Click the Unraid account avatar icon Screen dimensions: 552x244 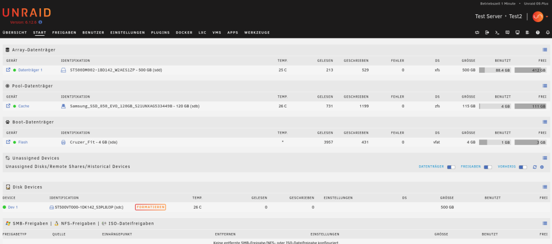click(x=538, y=17)
